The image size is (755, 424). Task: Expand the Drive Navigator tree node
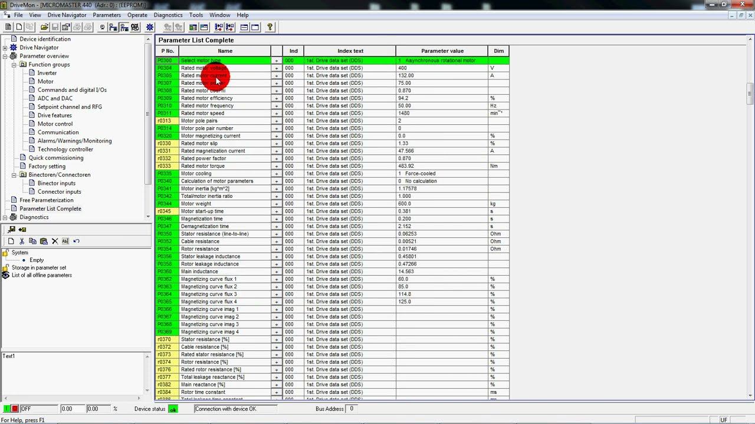pos(5,48)
